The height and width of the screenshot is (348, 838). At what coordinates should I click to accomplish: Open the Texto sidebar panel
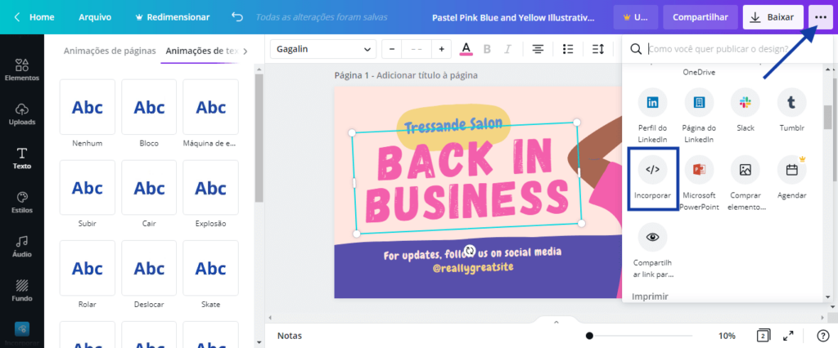click(22, 158)
